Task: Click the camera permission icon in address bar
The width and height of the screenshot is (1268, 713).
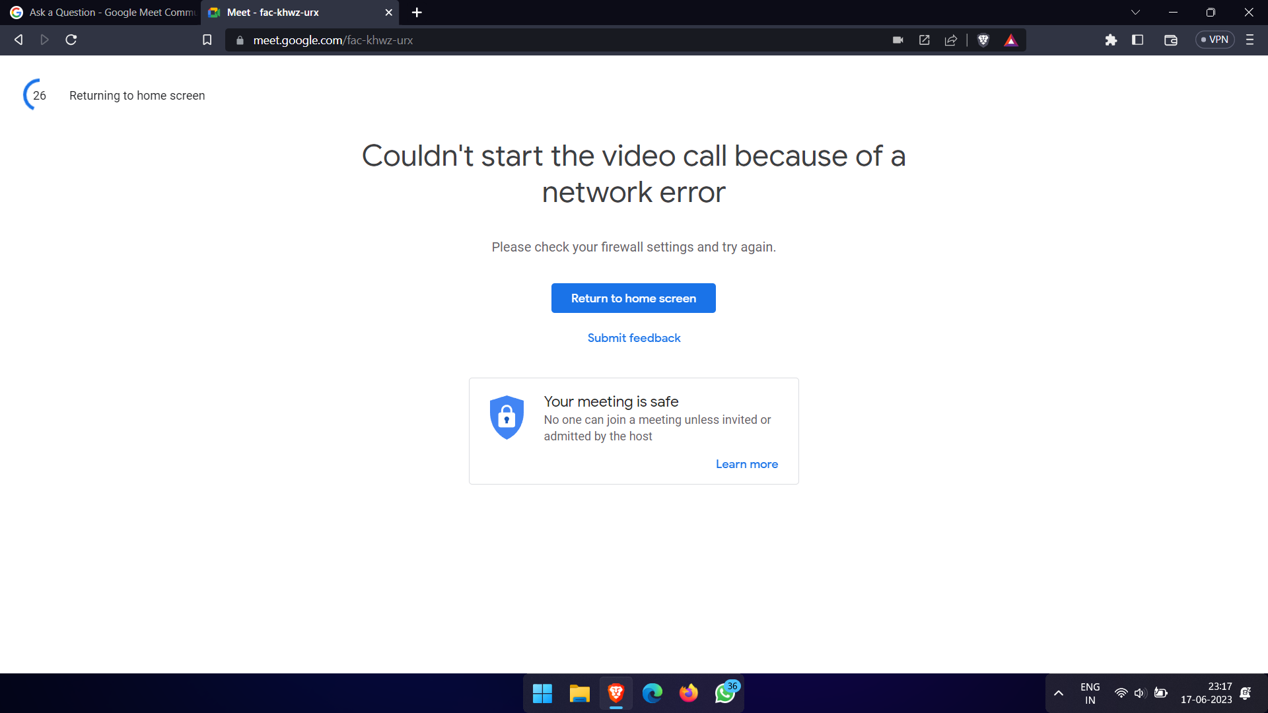Action: pyautogui.click(x=898, y=40)
